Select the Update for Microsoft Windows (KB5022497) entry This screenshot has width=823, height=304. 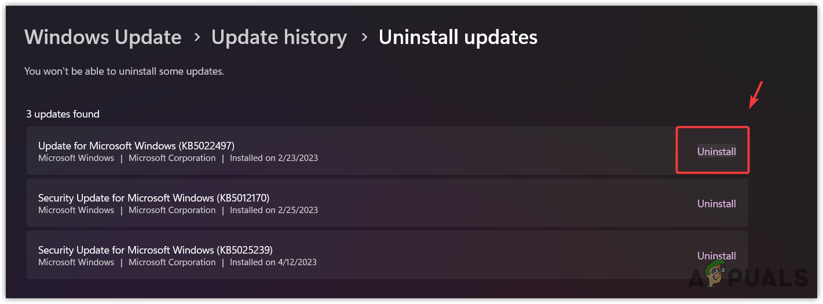387,151
